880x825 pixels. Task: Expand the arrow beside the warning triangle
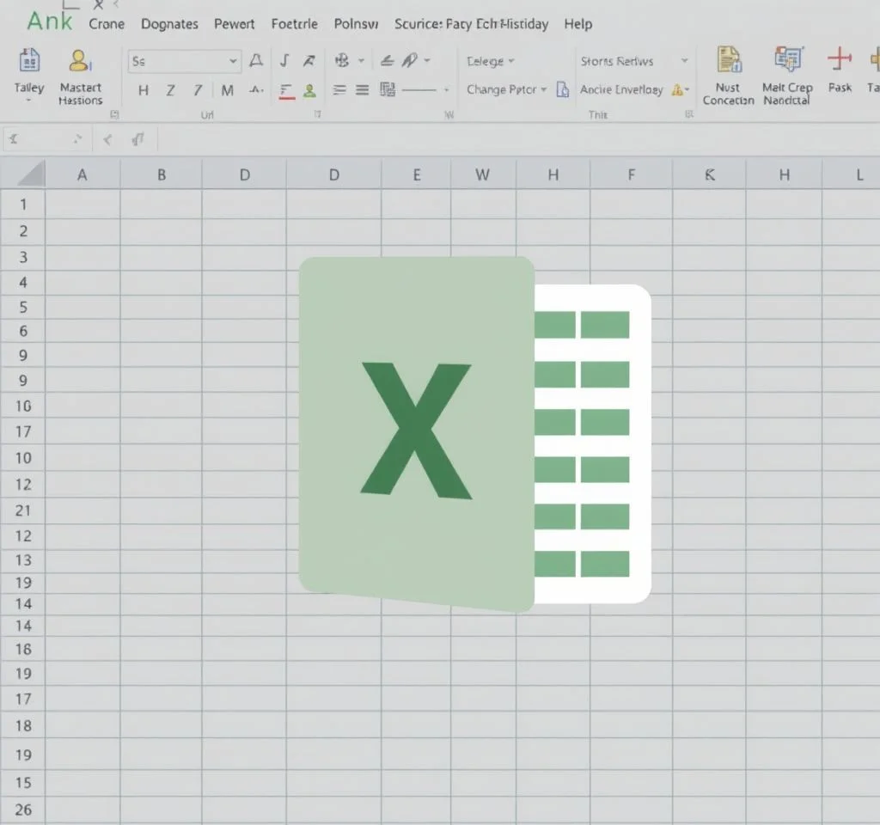(687, 89)
